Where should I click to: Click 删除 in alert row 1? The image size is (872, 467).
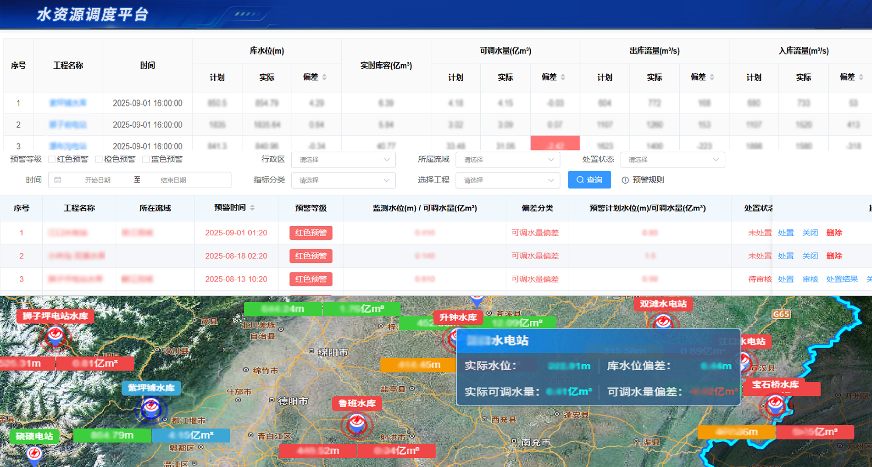[x=834, y=233]
